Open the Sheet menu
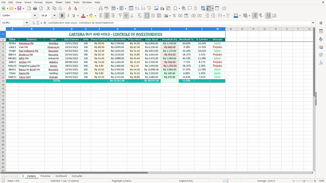The width and height of the screenshot is (326, 183). 59,2
